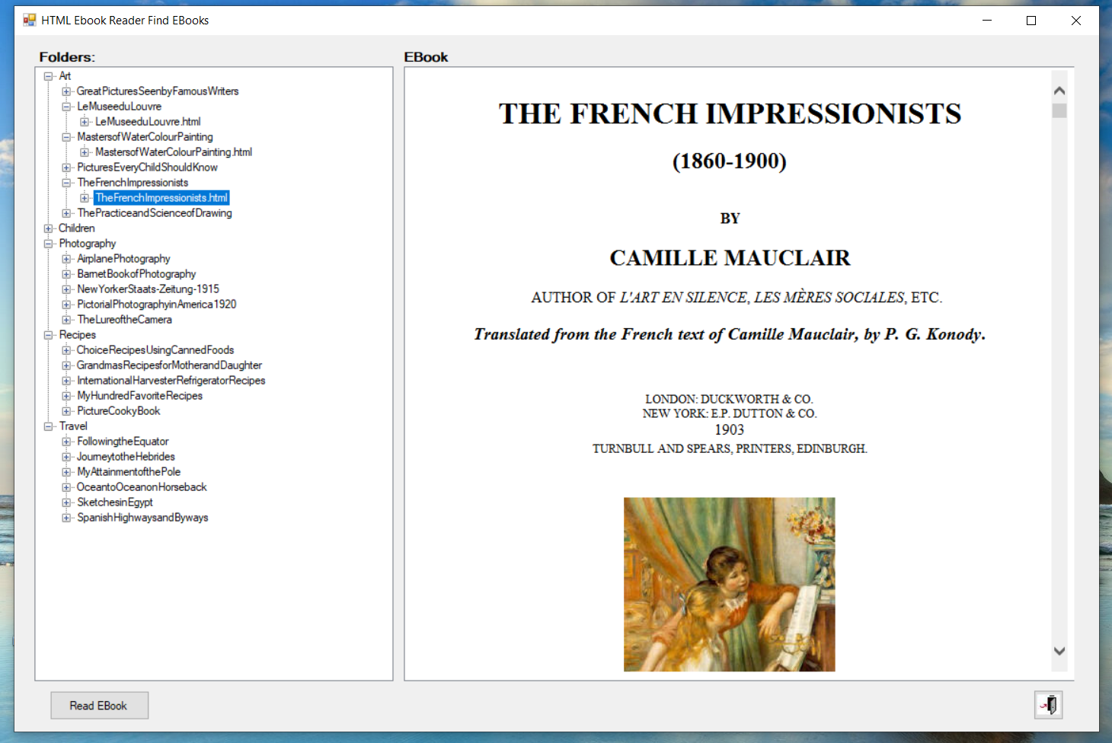
Task: Click the app icon in title bar
Action: click(30, 20)
